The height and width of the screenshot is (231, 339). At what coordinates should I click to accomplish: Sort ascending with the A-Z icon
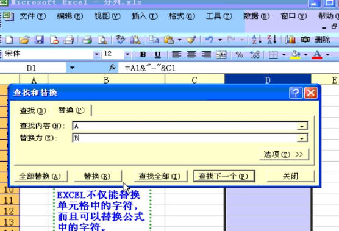pyautogui.click(x=257, y=40)
